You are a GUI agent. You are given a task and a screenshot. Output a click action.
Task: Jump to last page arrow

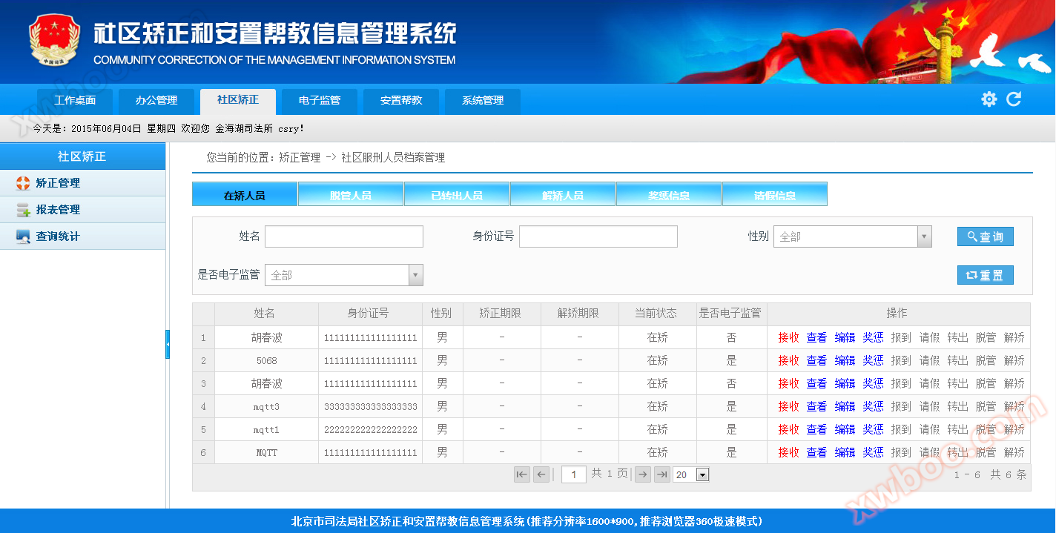point(662,474)
